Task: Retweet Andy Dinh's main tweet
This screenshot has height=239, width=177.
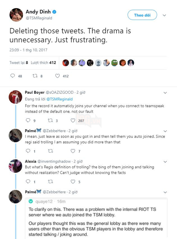Action: pyautogui.click(x=35, y=76)
